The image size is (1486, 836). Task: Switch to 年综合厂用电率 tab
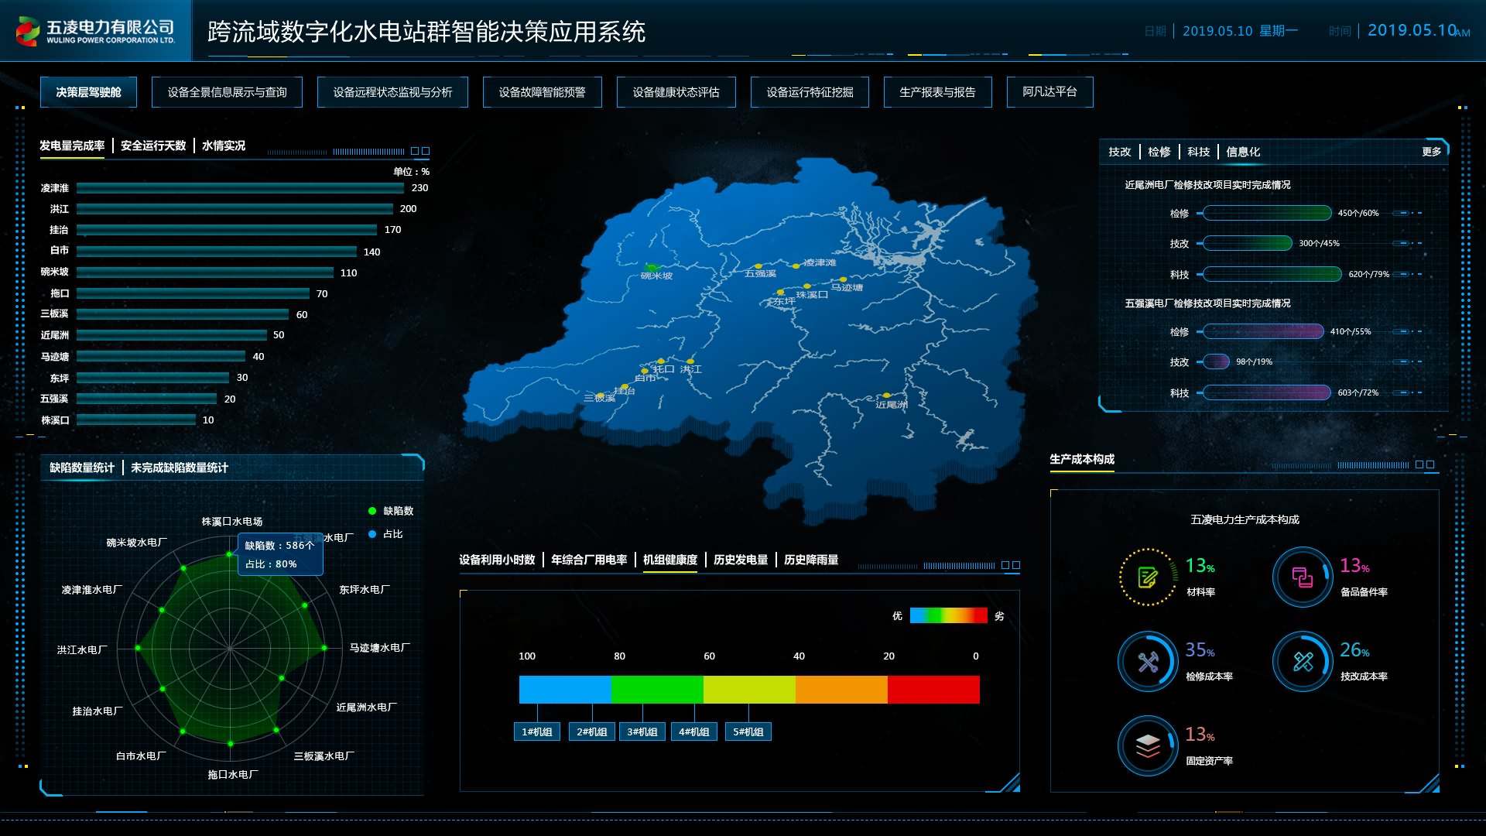589,560
